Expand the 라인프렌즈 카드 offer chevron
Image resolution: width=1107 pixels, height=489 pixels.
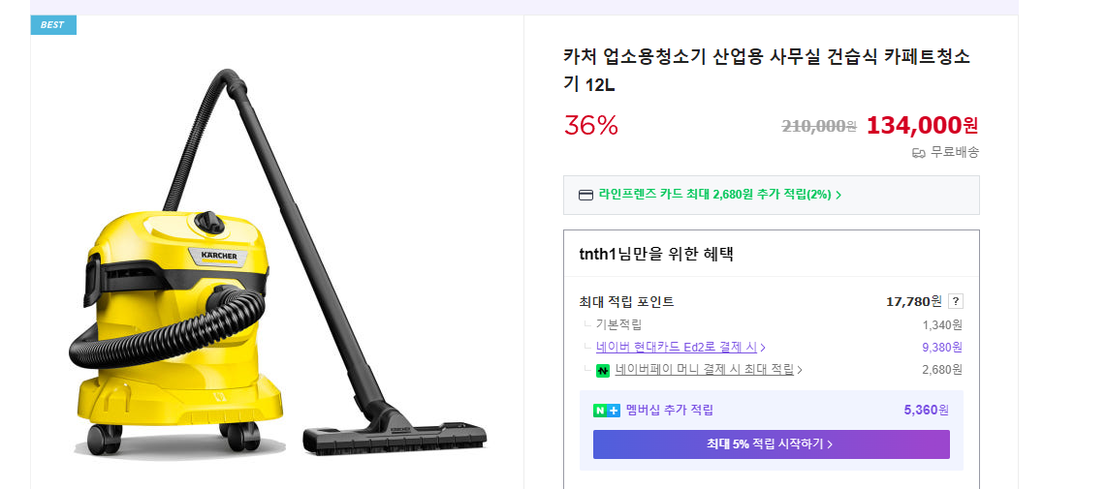click(x=838, y=195)
